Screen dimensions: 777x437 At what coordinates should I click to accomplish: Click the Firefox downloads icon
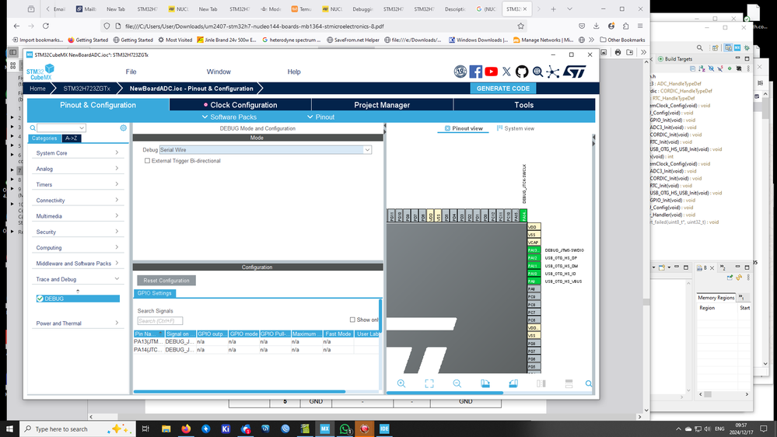point(596,26)
